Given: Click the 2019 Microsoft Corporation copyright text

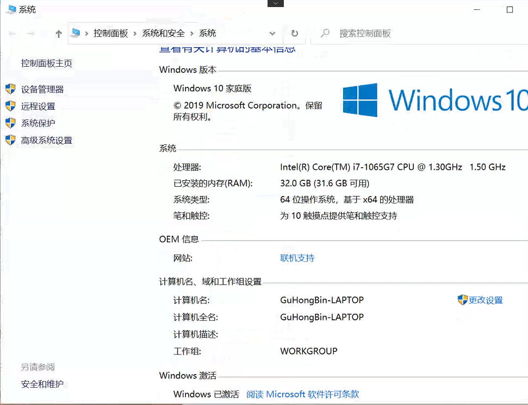Looking at the screenshot, I should 247,111.
